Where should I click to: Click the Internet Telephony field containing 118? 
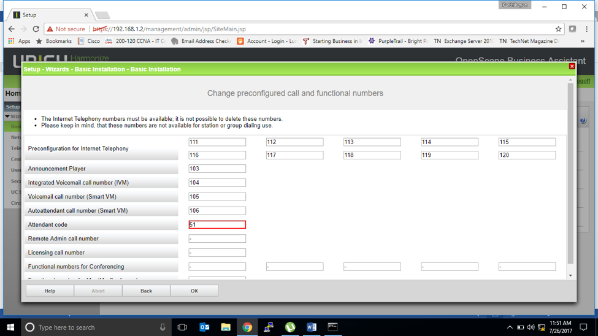372,155
